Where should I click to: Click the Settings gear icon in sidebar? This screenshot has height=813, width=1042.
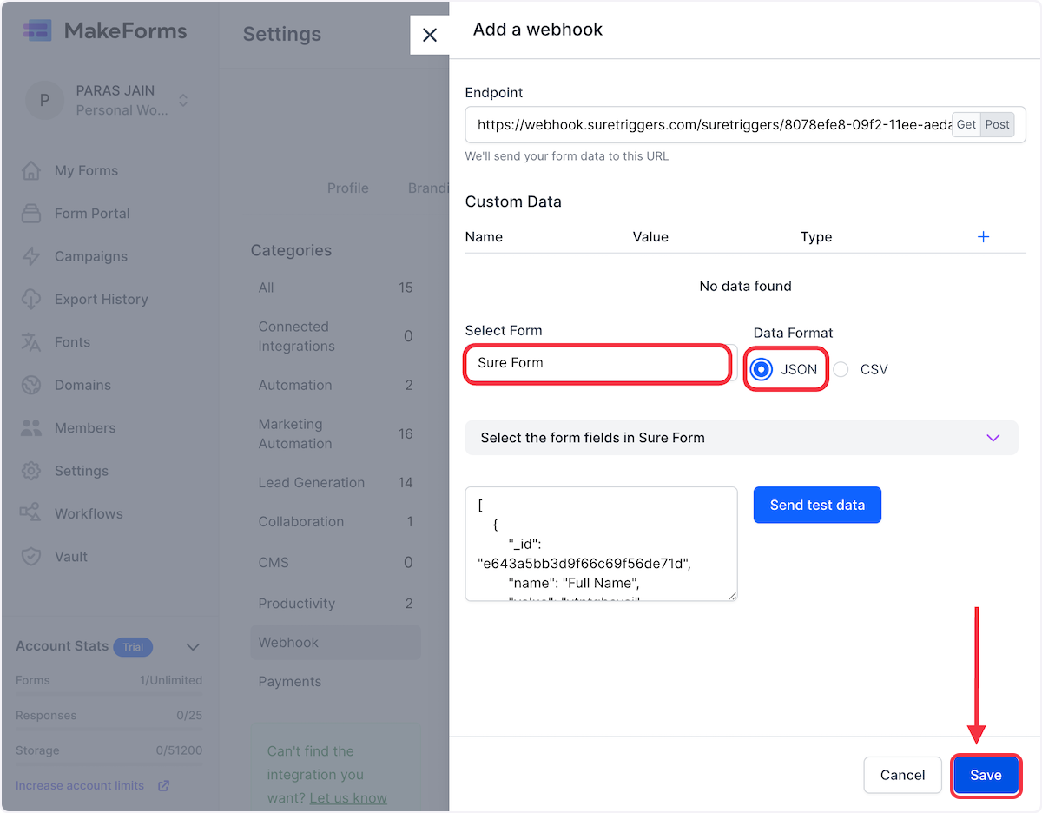(x=31, y=471)
